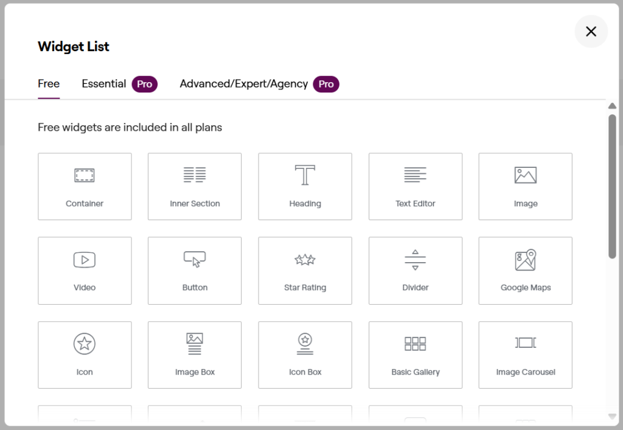Viewport: 623px width, 430px height.
Task: Select the Free tab
Action: [49, 84]
